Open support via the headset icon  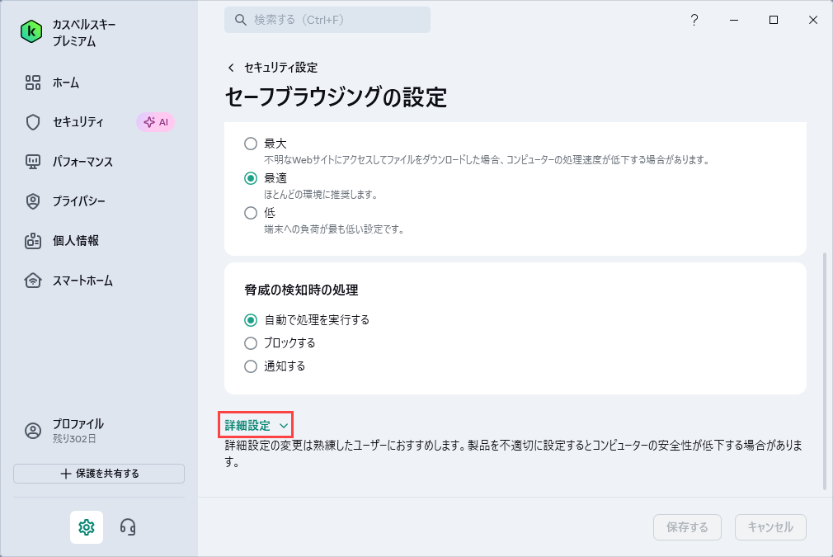click(128, 527)
